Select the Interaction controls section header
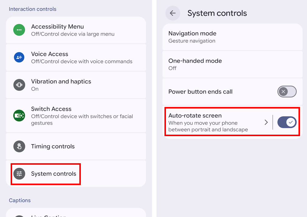307x217 pixels. [33, 9]
